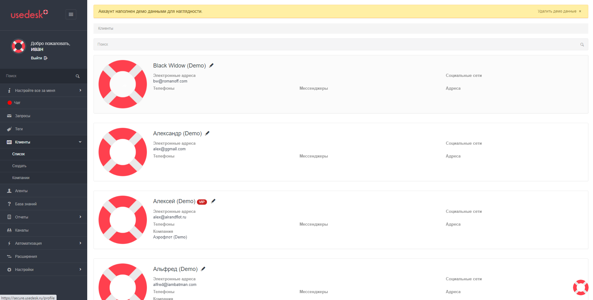
Task: Click the arrows icon for Расширения
Action: [9, 257]
